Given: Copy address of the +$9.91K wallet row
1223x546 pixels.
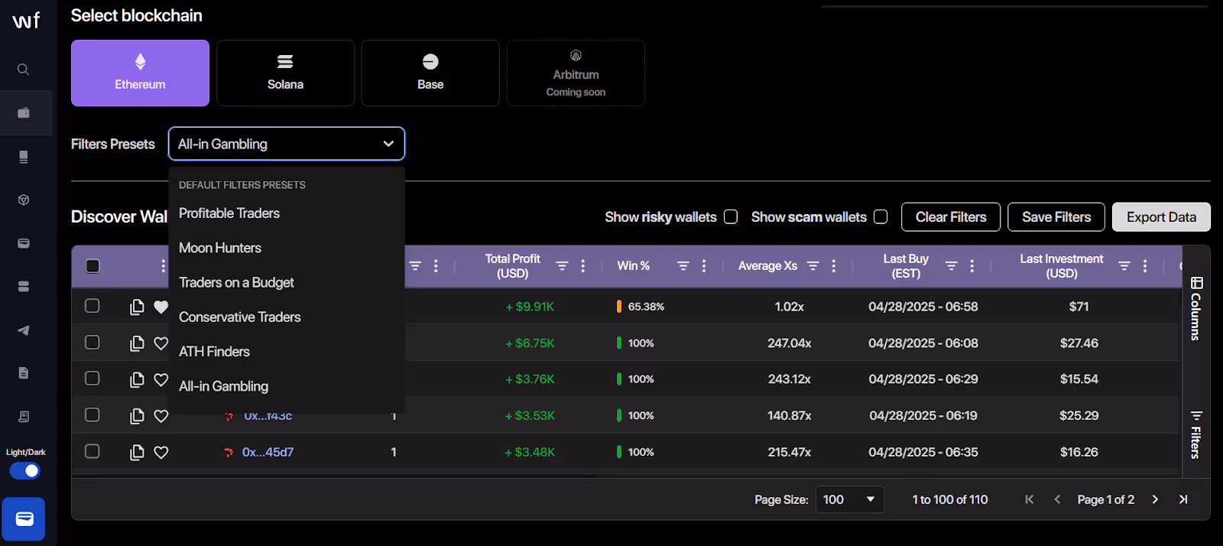Looking at the screenshot, I should (x=137, y=307).
